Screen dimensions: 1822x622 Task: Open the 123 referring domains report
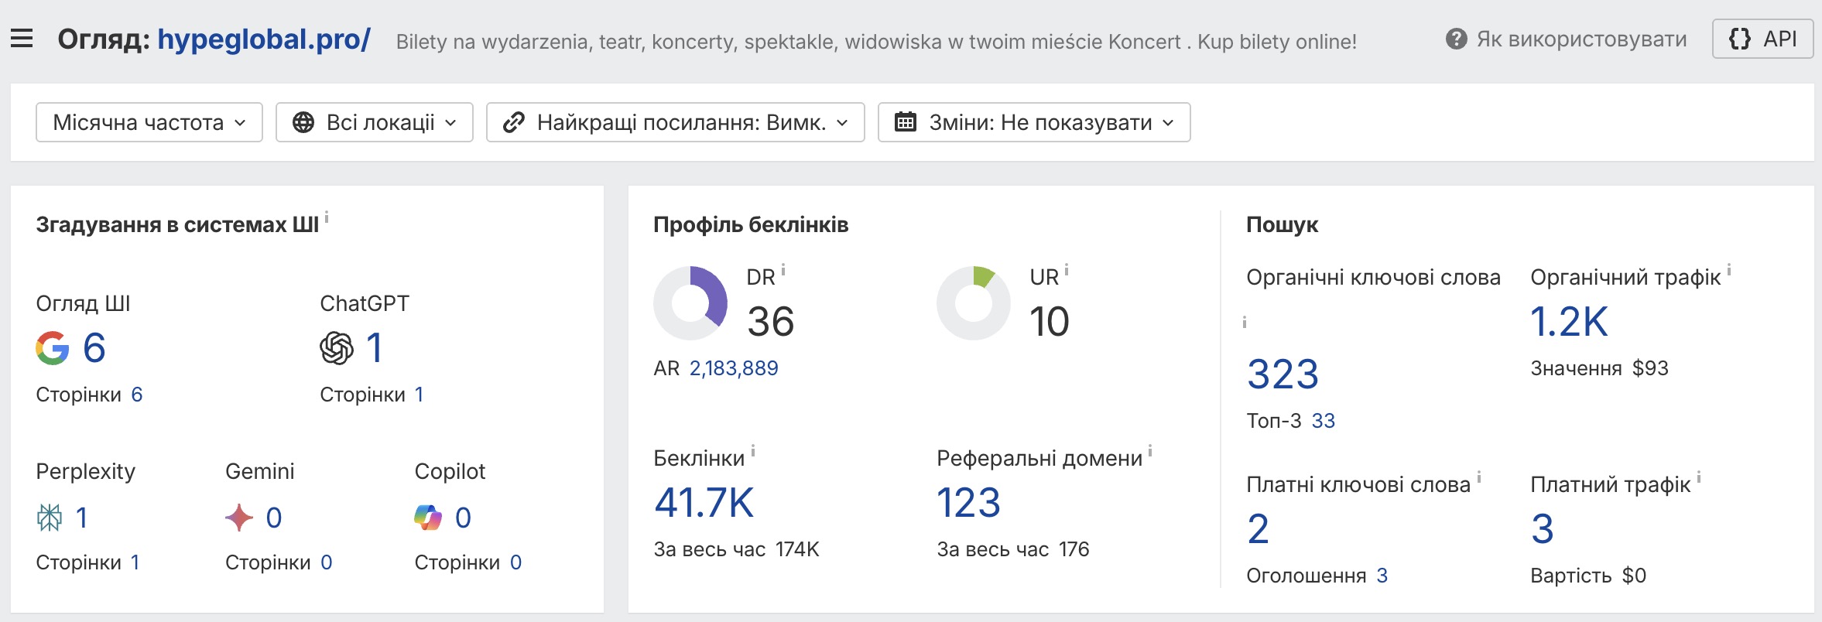tap(968, 503)
